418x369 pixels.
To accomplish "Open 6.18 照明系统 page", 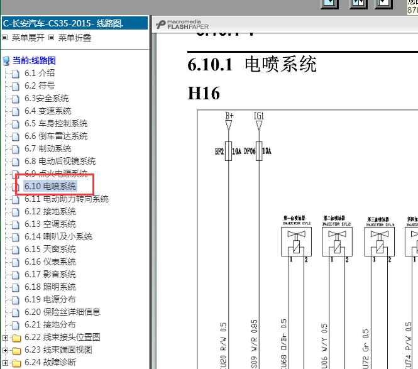I will 50,287.
